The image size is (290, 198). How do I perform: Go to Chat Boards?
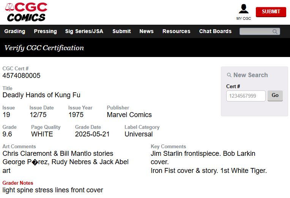215,31
